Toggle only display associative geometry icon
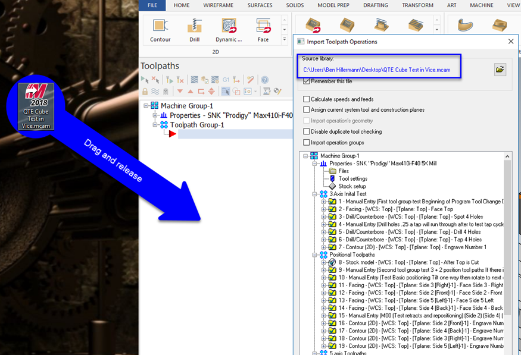Image resolution: width=521 pixels, height=355 pixels. coord(236,91)
